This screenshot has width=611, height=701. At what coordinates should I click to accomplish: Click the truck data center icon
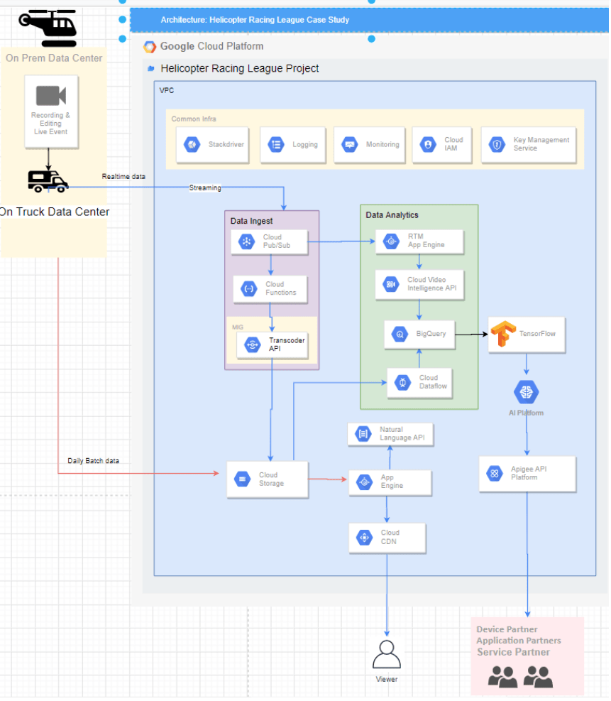(48, 181)
